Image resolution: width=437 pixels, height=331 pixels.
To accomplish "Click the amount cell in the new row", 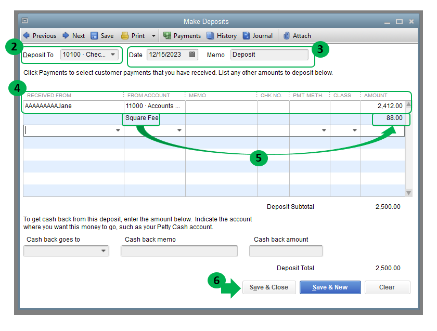I will [x=383, y=130].
